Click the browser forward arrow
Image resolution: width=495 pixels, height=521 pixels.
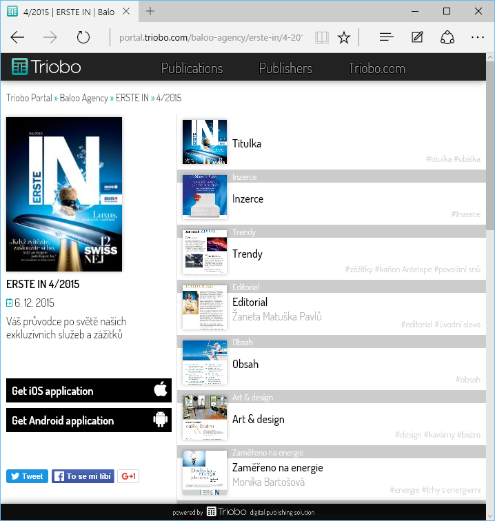(50, 37)
